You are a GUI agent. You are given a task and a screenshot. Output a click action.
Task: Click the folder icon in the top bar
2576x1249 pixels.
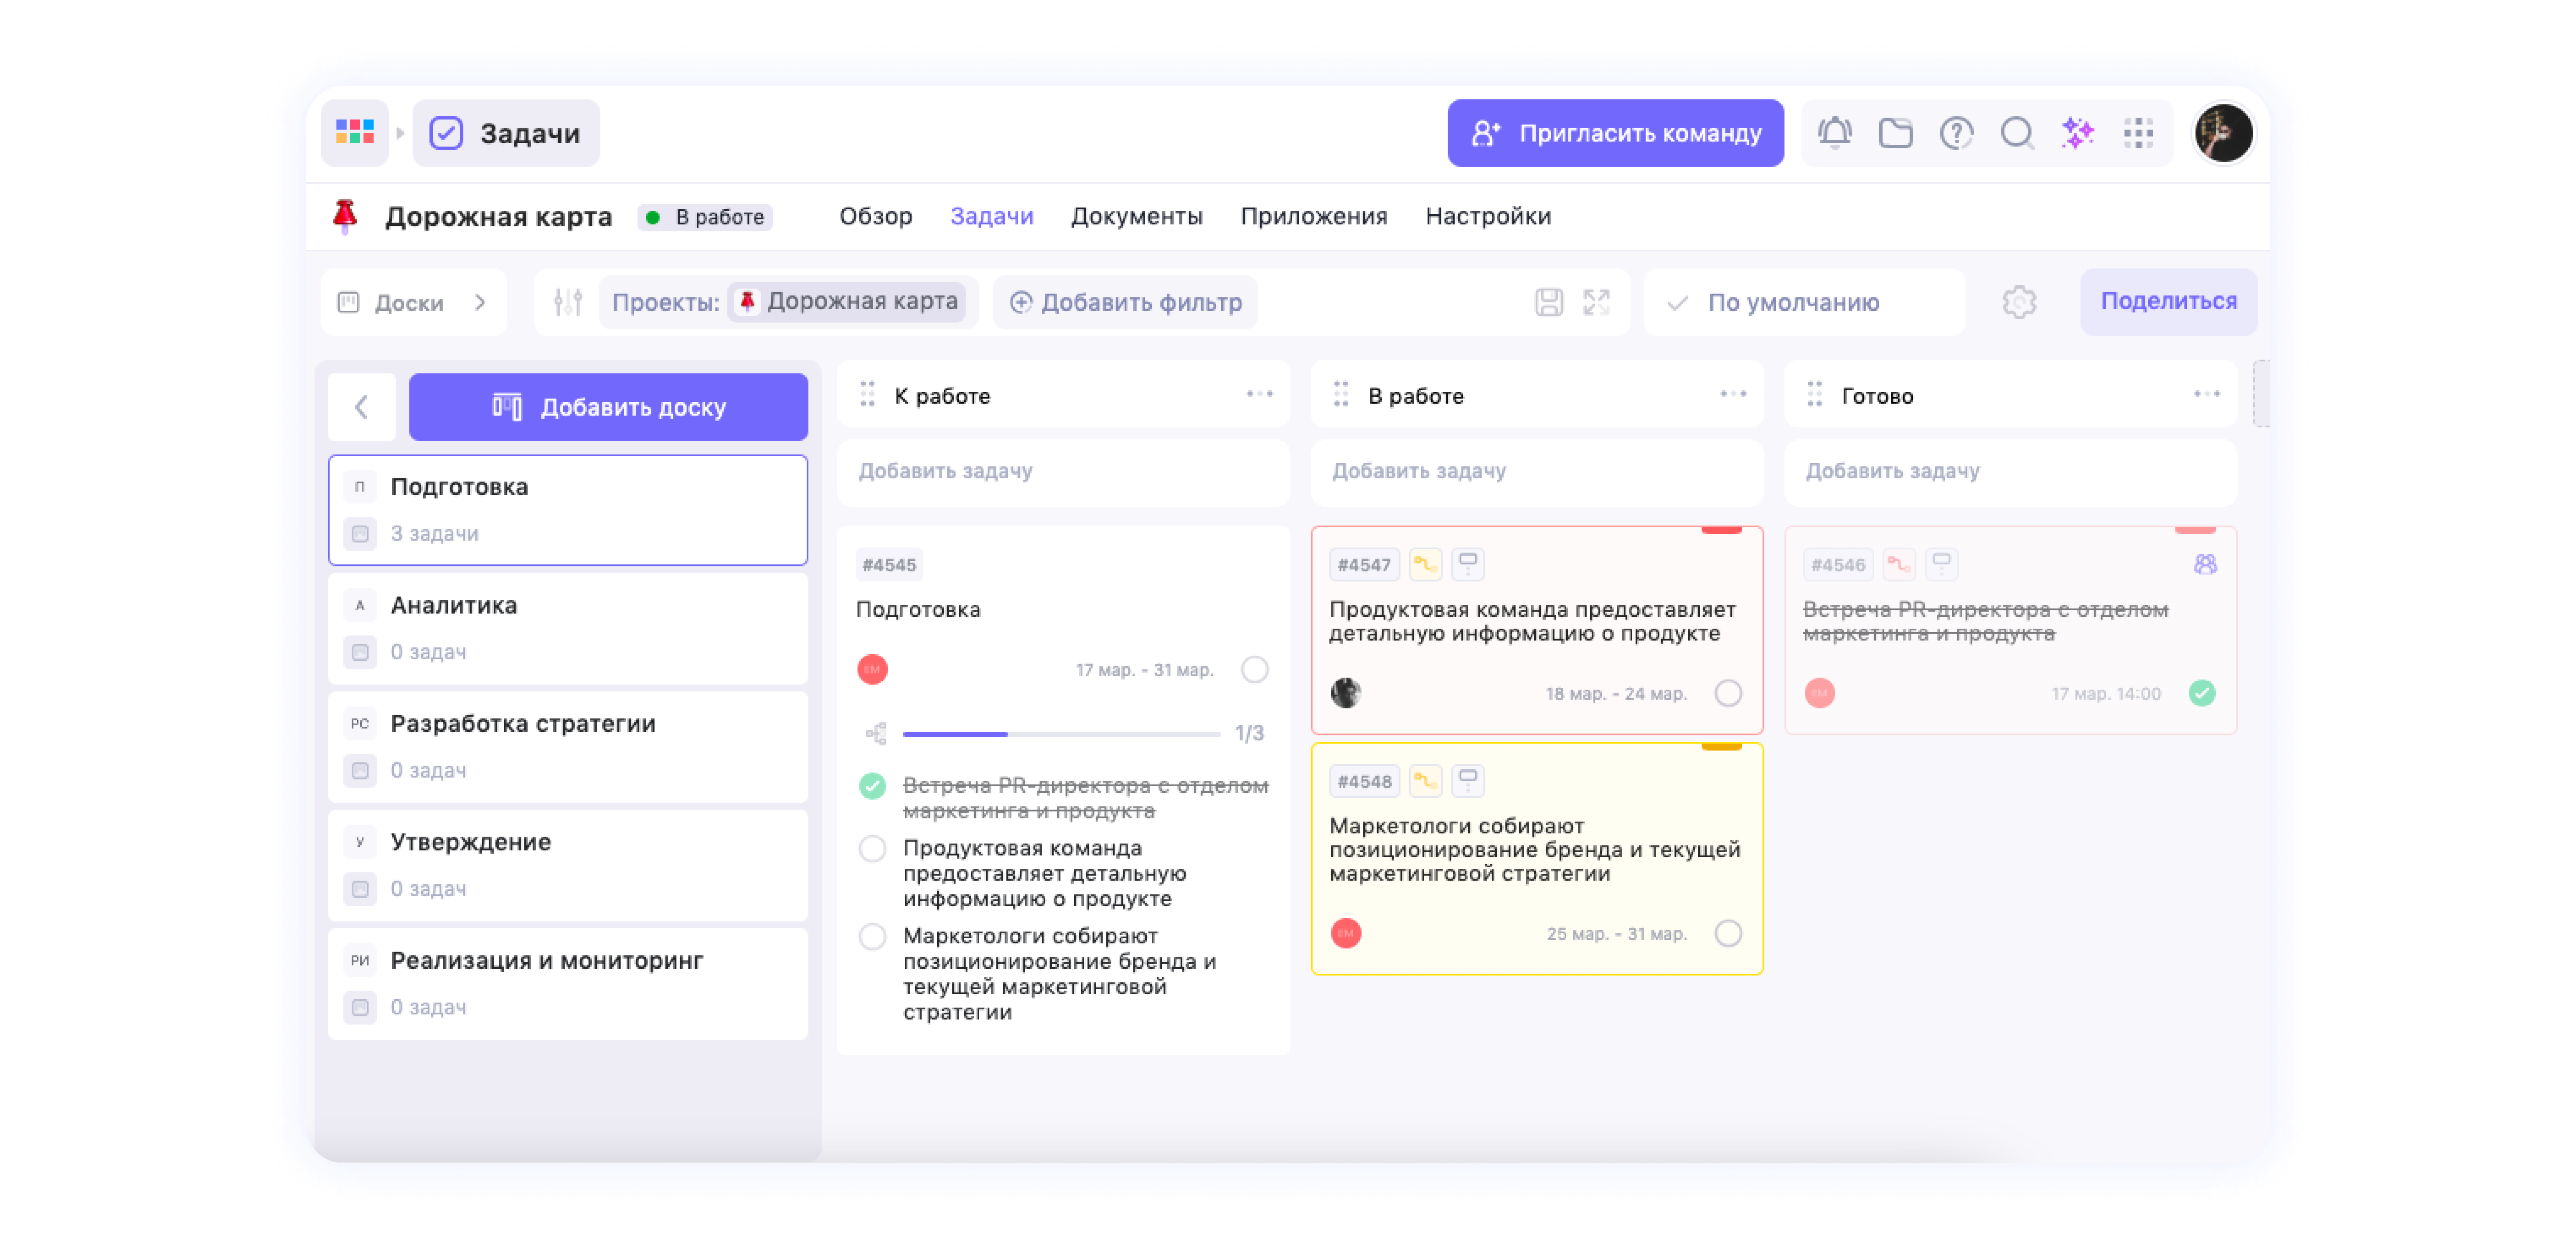point(1897,133)
